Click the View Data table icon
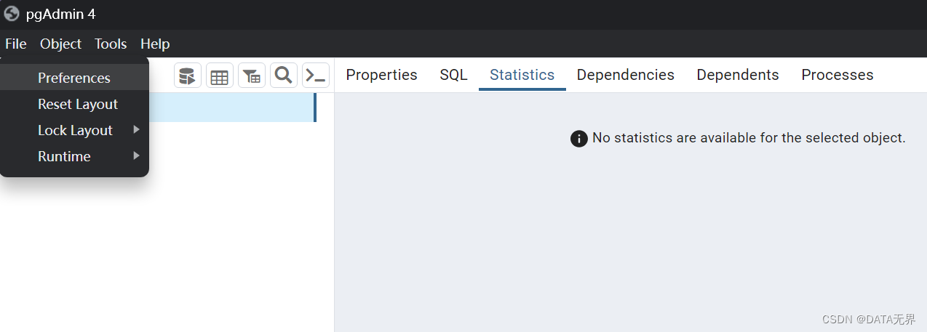 220,76
